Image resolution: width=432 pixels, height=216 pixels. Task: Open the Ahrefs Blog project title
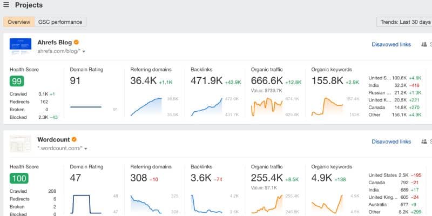click(x=54, y=42)
